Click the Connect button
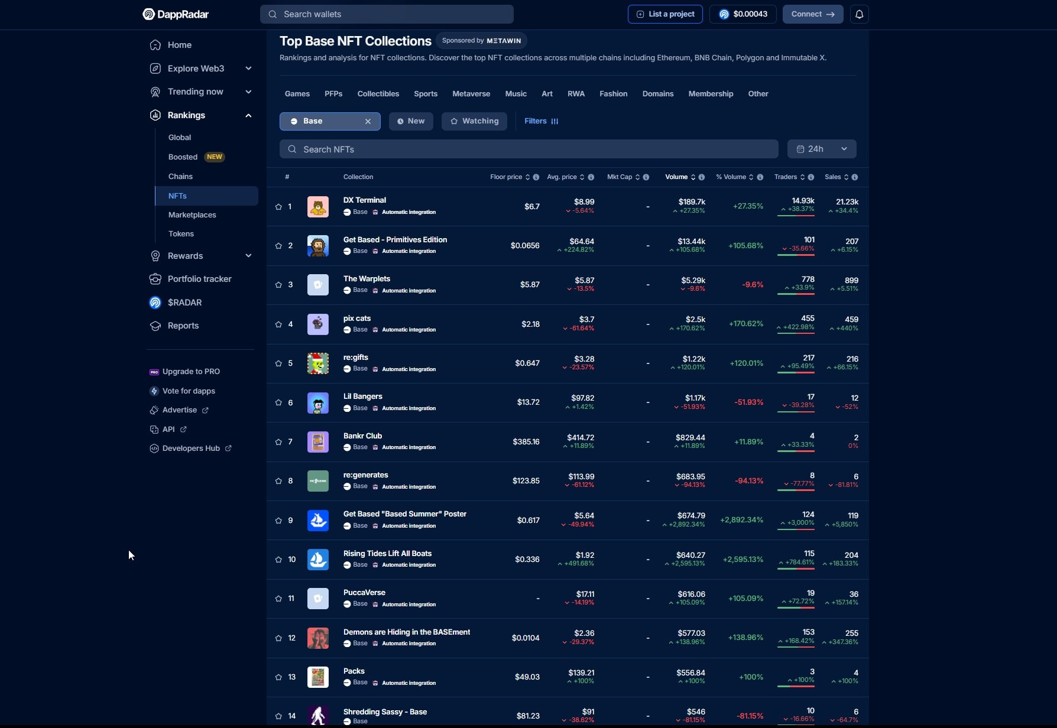 tap(812, 14)
